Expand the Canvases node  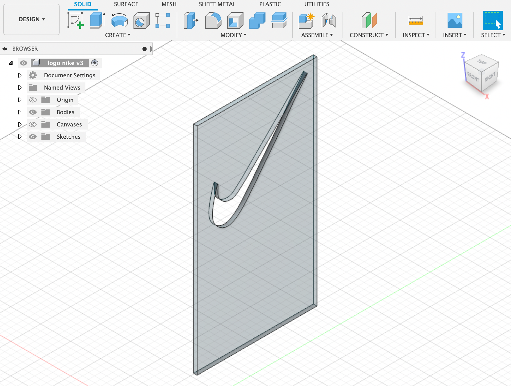[20, 124]
